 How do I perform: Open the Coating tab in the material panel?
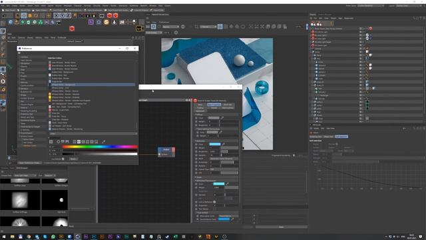(200, 108)
